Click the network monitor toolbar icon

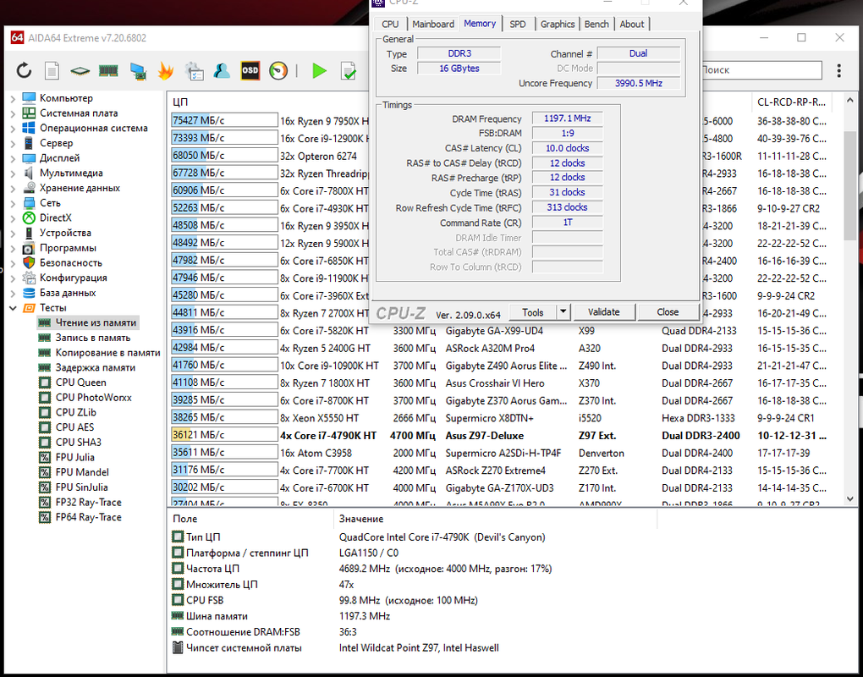138,71
